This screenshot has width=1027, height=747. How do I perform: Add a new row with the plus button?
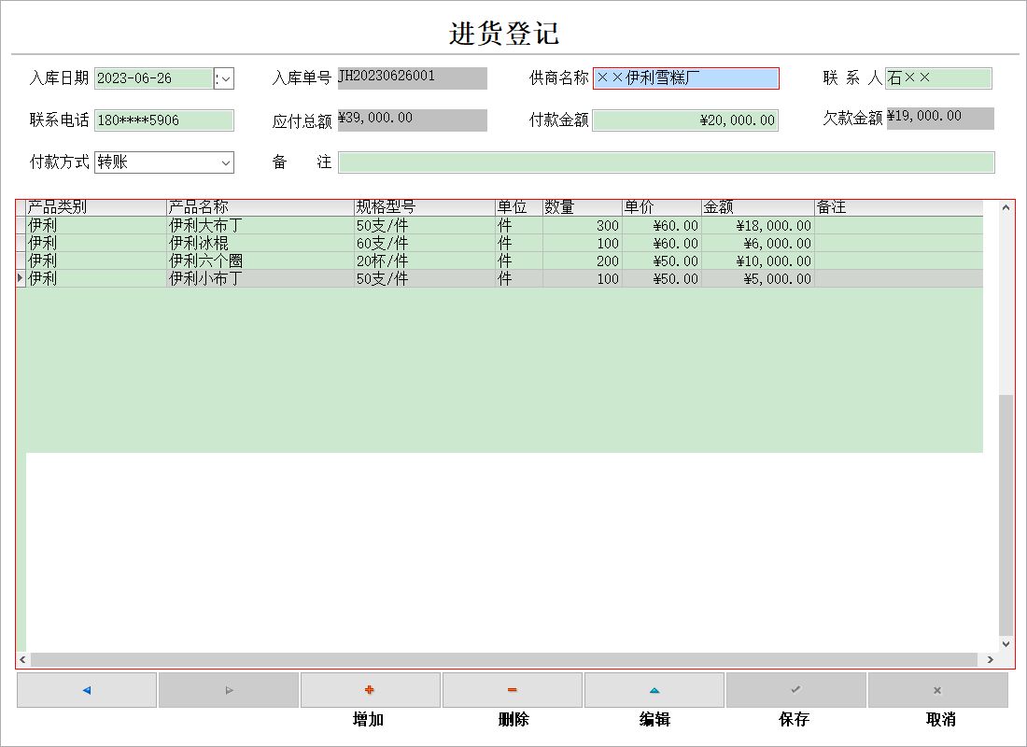(370, 690)
